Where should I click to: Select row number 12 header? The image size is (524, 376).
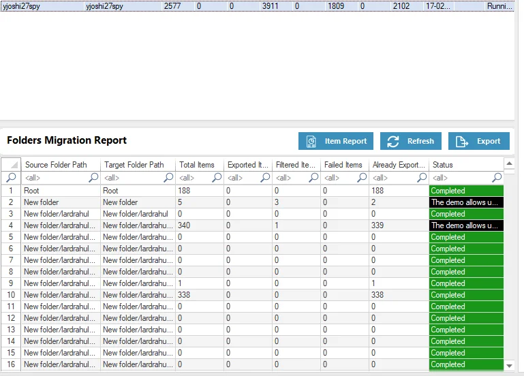click(11, 318)
